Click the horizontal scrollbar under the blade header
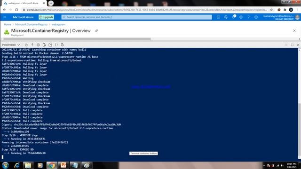The height and width of the screenshot is (169, 301). coord(77,39)
